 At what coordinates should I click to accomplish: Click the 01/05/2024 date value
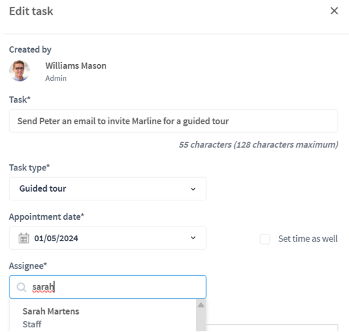click(56, 238)
